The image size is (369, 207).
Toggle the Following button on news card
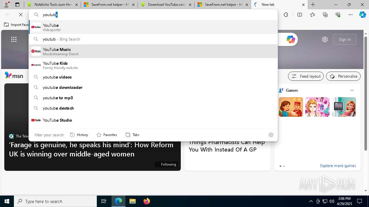[x=166, y=164]
